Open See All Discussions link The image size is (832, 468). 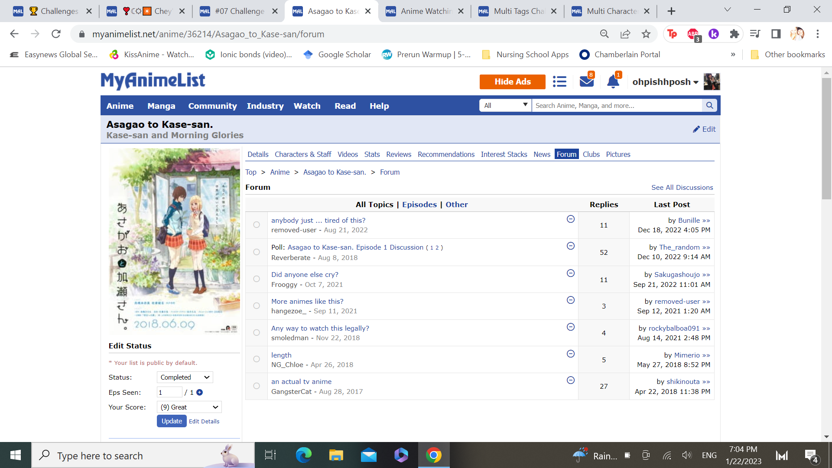point(682,188)
